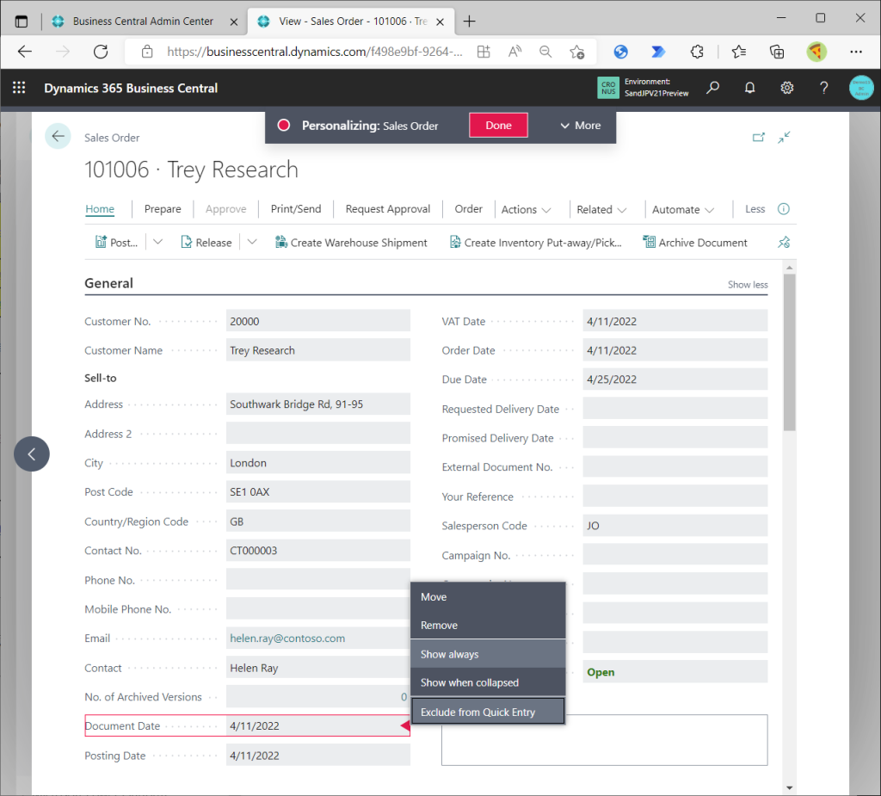The height and width of the screenshot is (796, 881).
Task: Open the Actions menu dropdown
Action: [526, 209]
